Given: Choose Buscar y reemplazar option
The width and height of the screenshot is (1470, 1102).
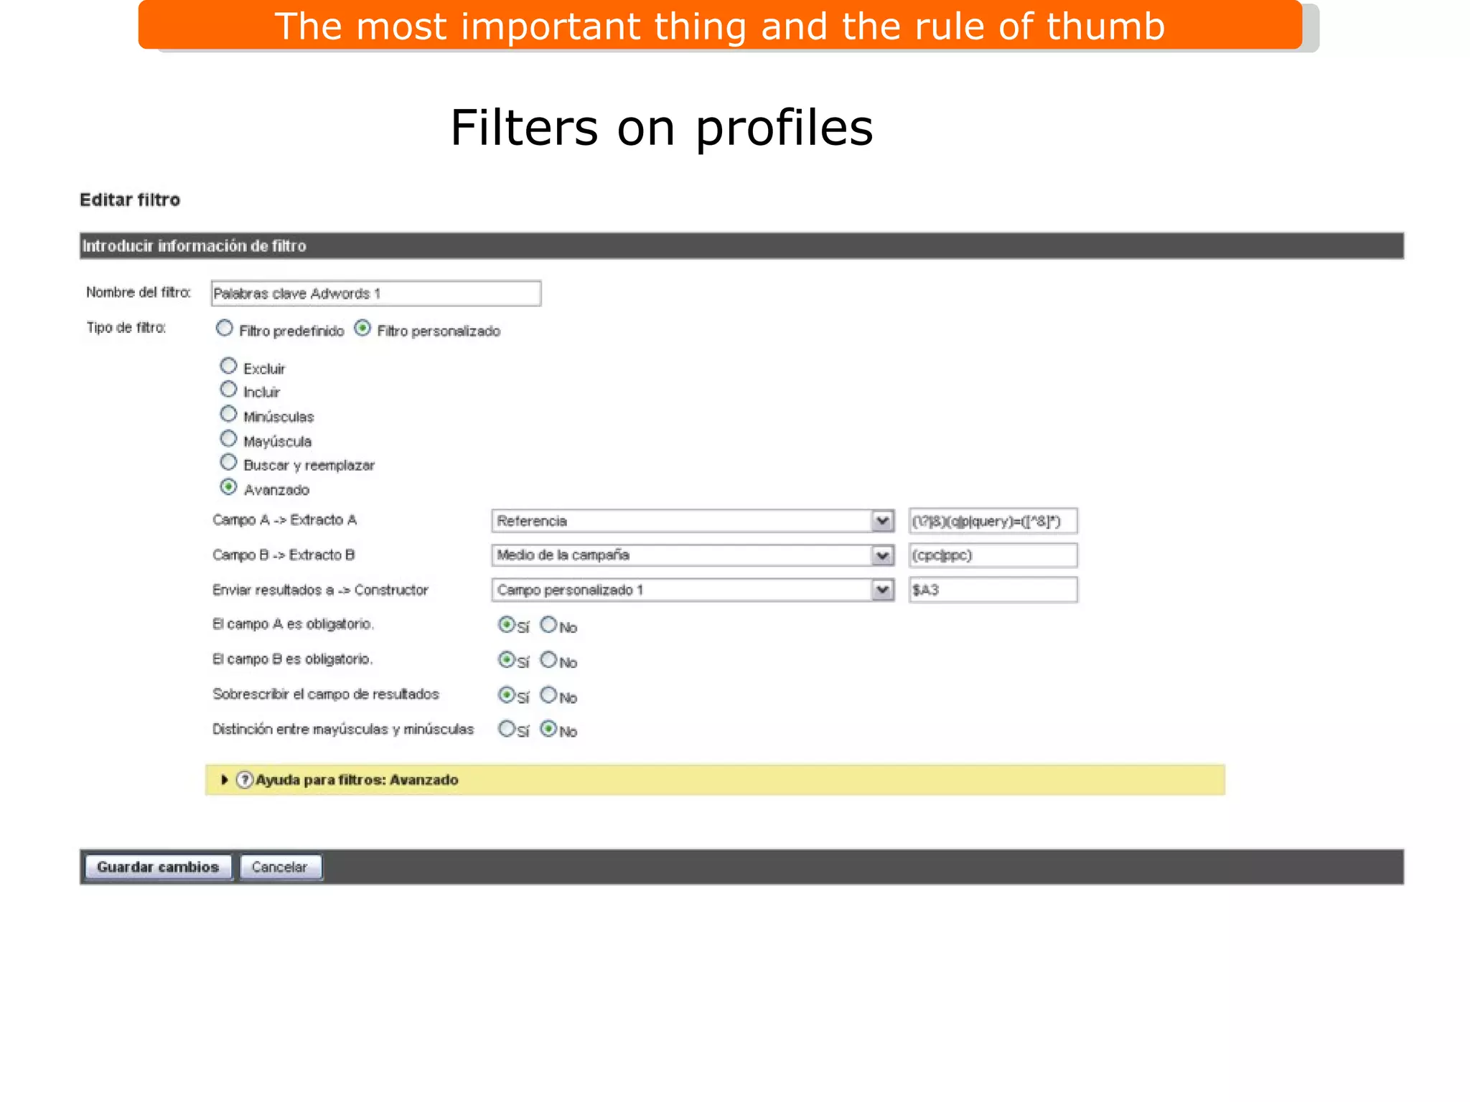Looking at the screenshot, I should 228,462.
